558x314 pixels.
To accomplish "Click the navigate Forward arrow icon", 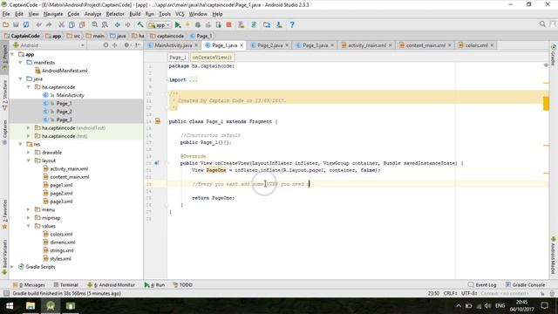I will (x=127, y=24).
